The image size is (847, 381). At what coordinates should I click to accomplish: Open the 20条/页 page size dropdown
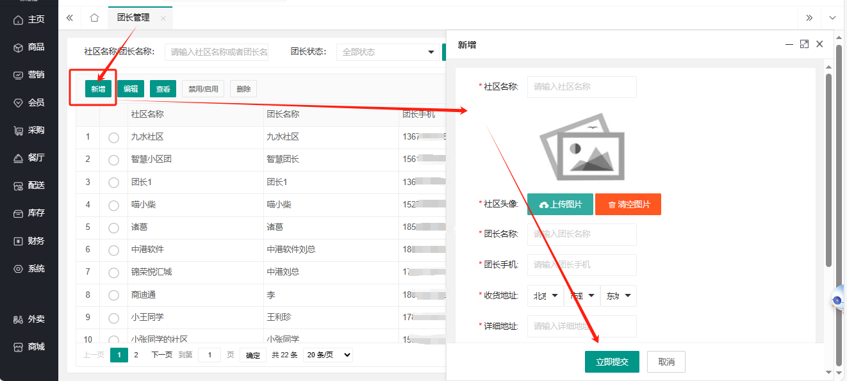tap(328, 355)
